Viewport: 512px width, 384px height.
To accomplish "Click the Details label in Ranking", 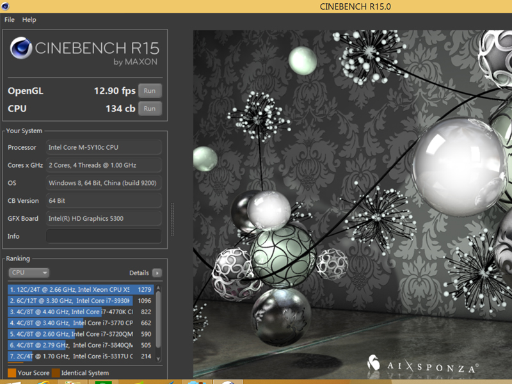I will 139,273.
